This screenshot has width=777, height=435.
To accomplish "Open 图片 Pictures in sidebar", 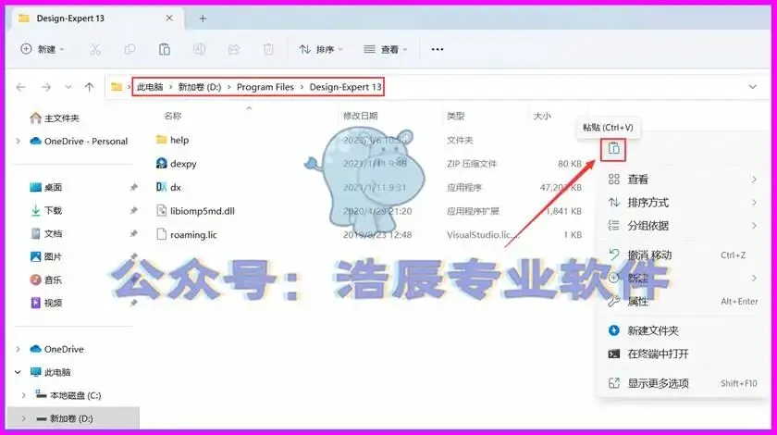I will (x=46, y=257).
